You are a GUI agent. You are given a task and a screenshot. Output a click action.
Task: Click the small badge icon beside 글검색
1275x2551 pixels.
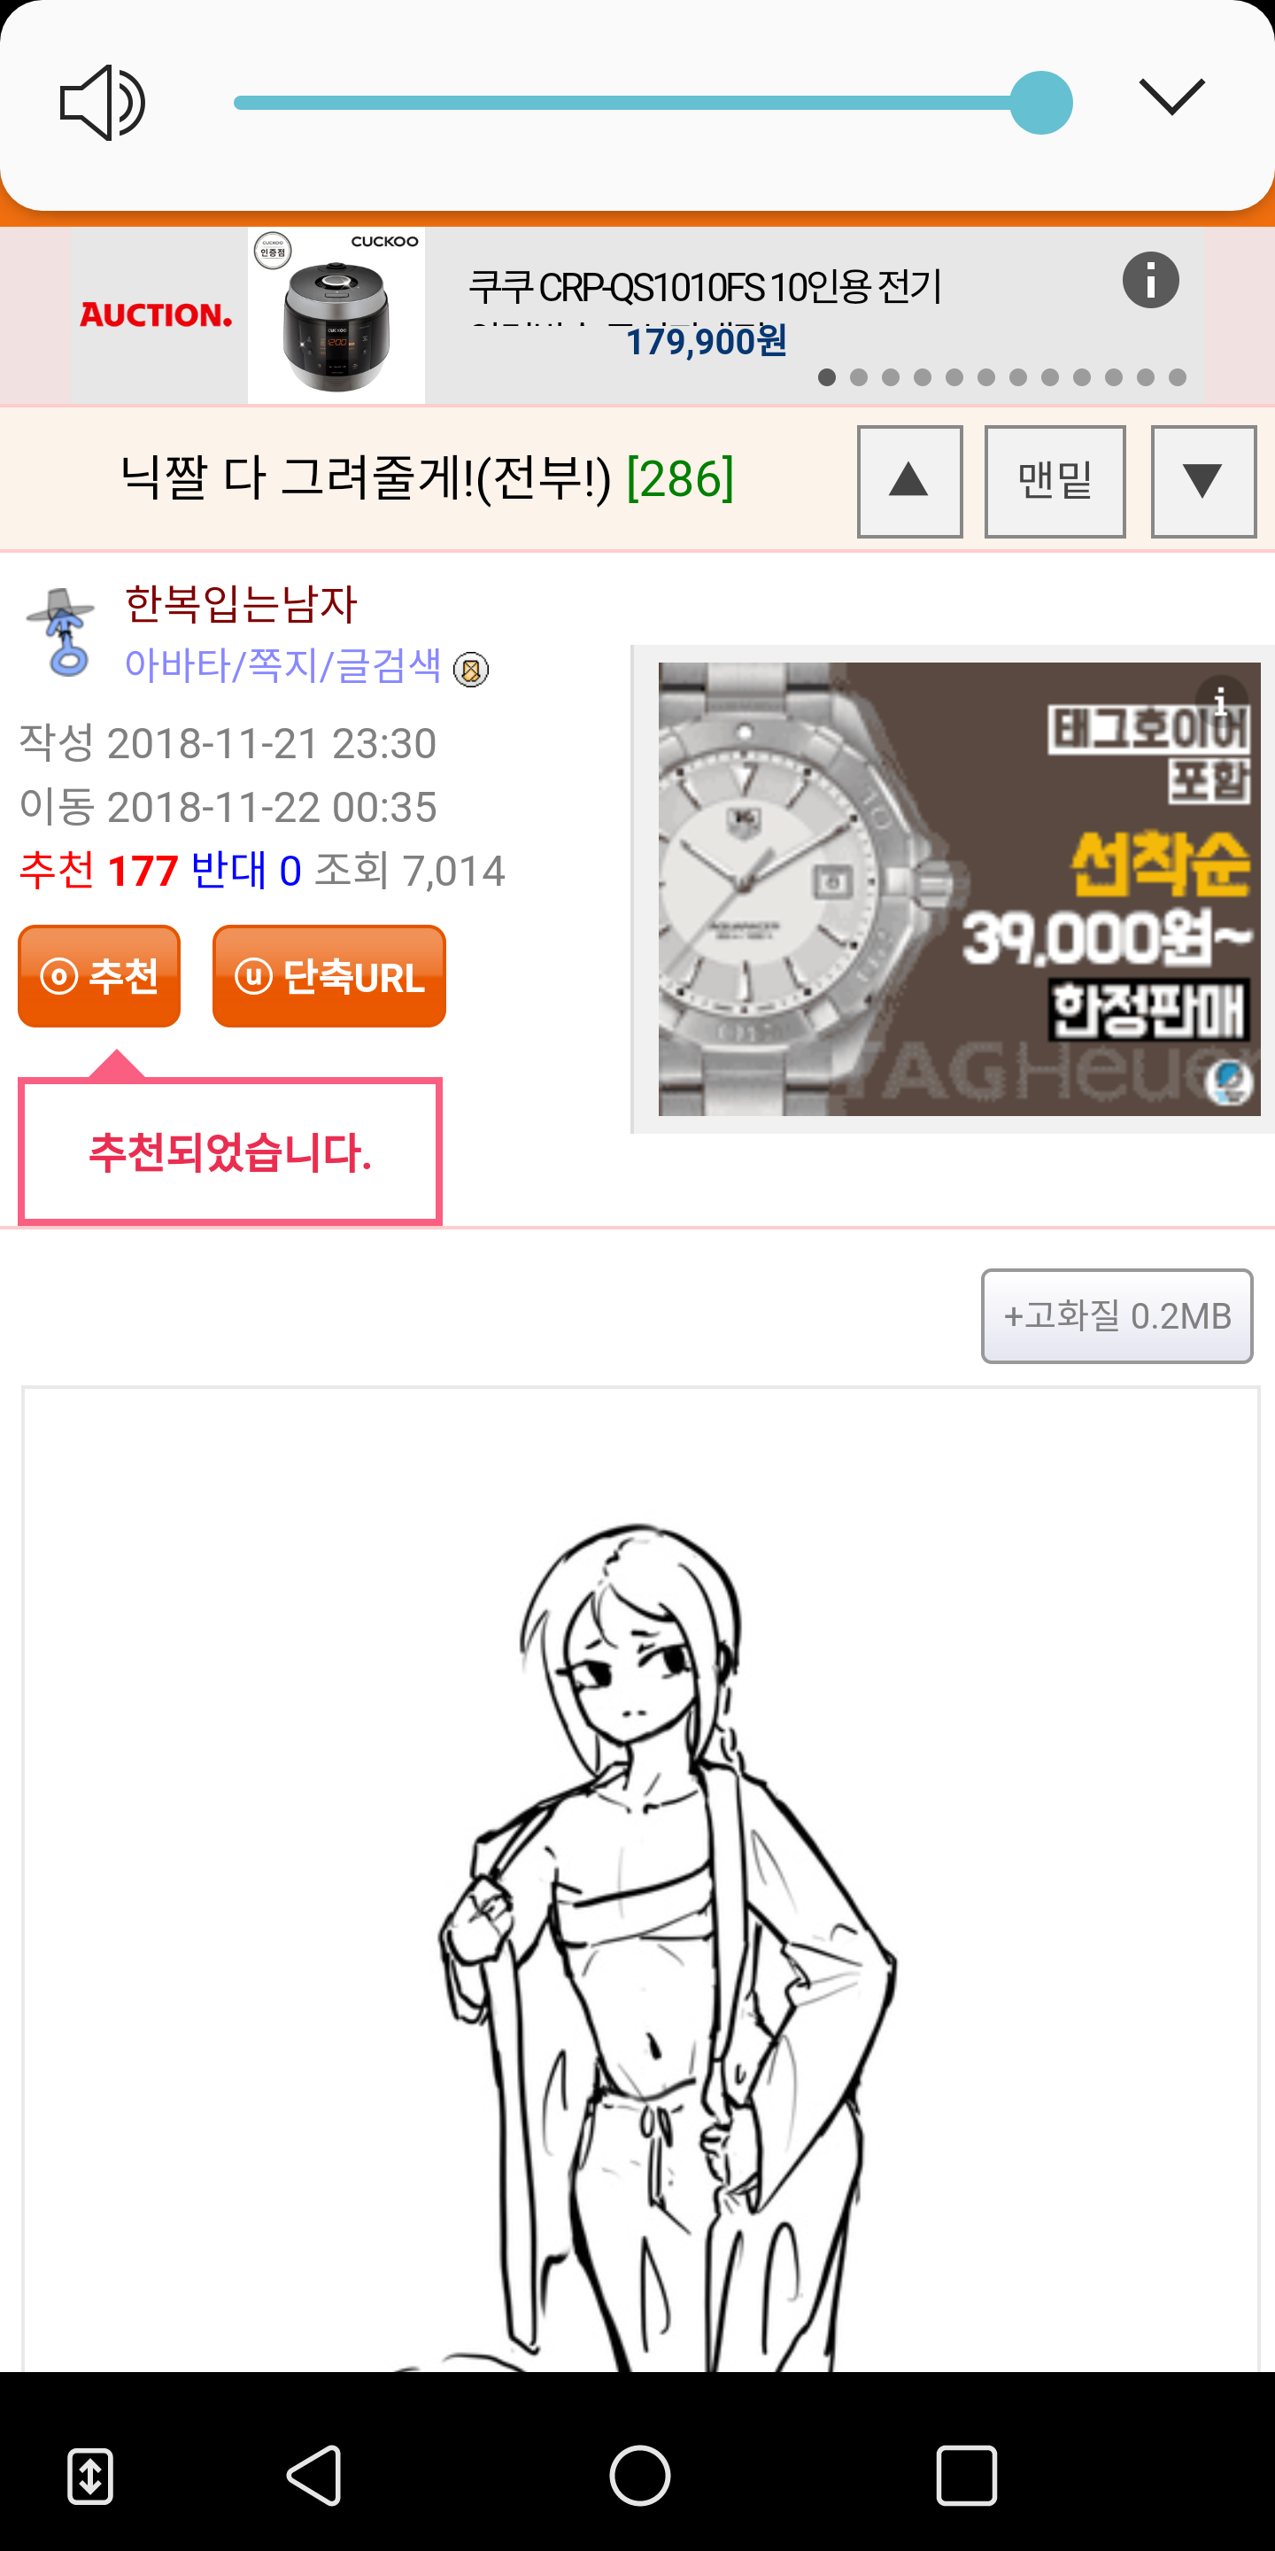(x=471, y=671)
